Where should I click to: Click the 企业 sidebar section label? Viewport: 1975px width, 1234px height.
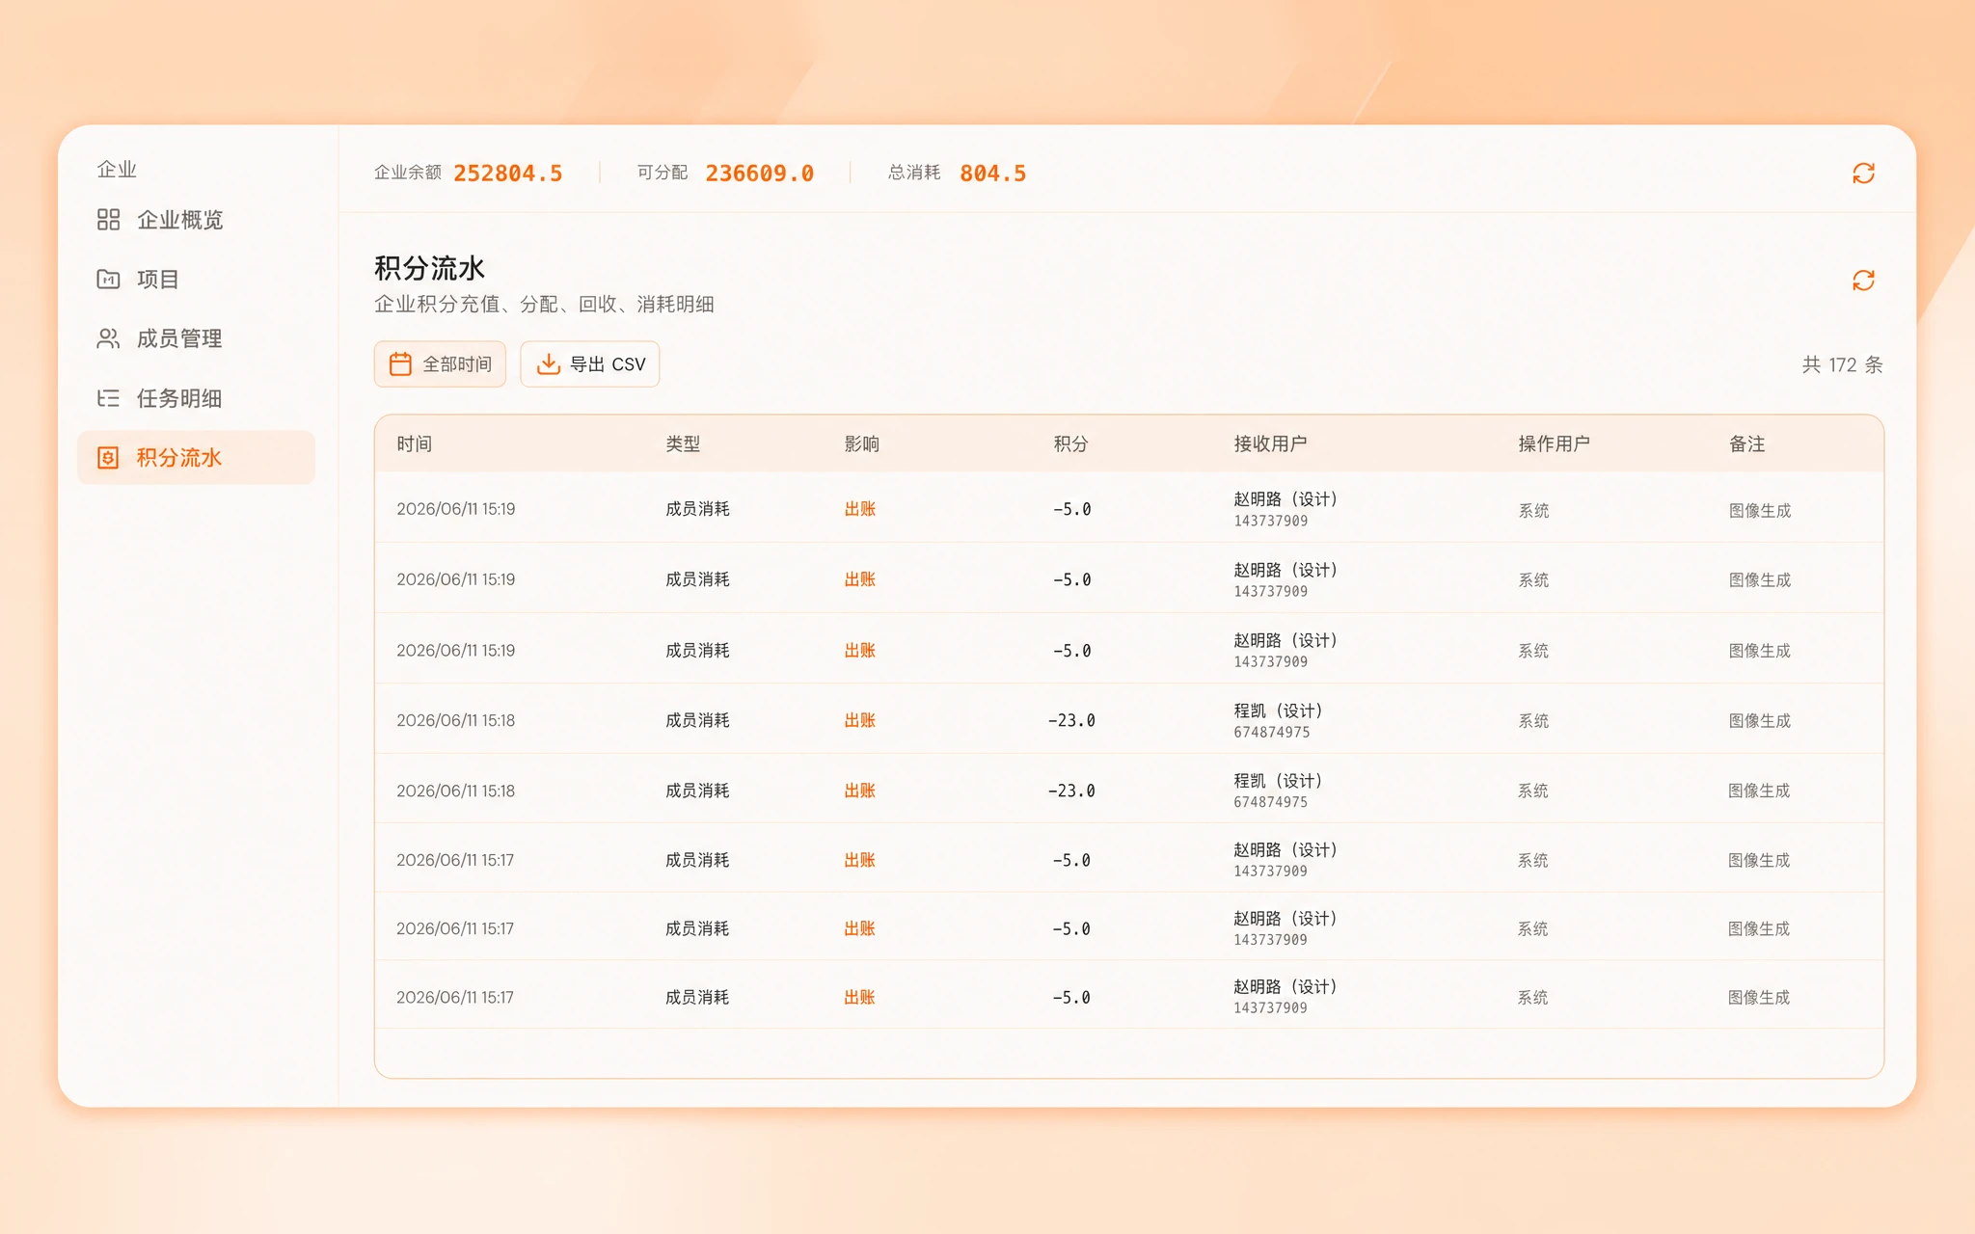click(117, 170)
